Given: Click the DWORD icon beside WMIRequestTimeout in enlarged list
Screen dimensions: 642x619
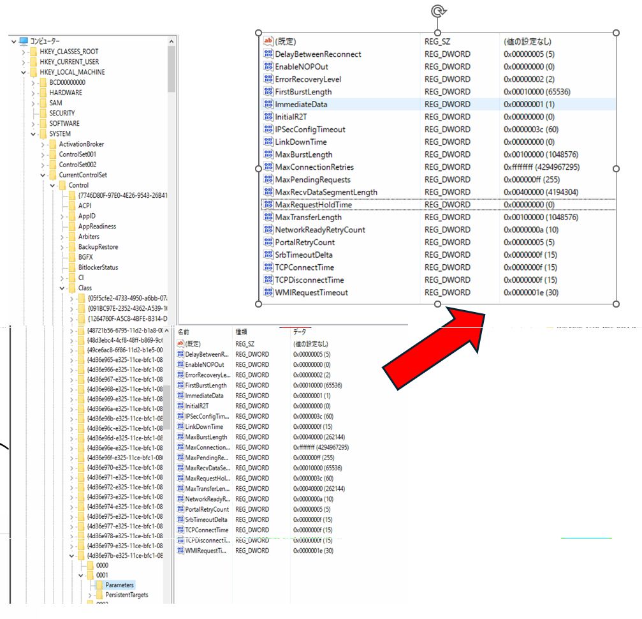Looking at the screenshot, I should click(x=268, y=292).
